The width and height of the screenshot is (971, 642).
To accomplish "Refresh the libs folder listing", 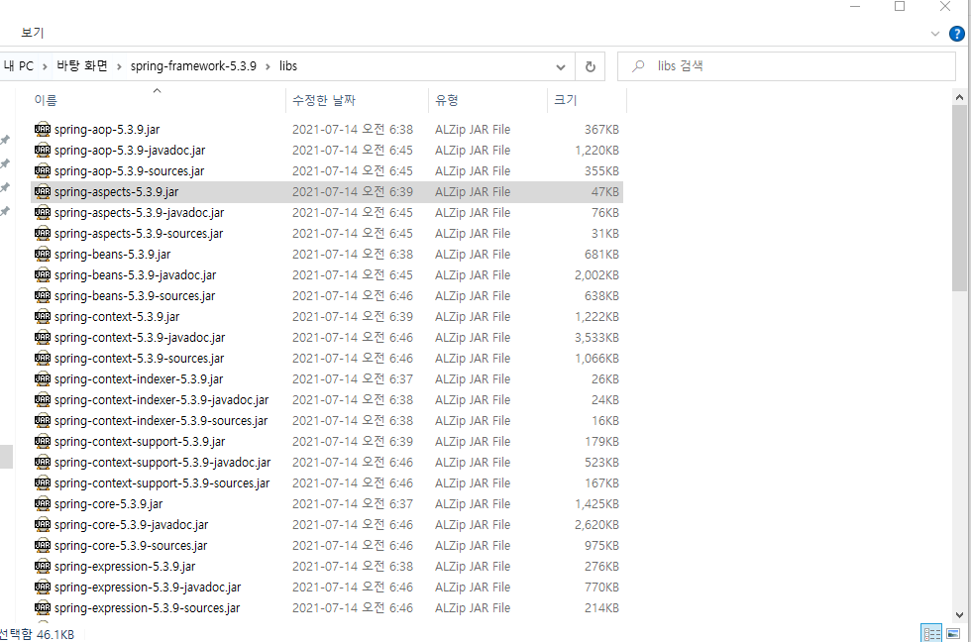I will click(x=591, y=66).
